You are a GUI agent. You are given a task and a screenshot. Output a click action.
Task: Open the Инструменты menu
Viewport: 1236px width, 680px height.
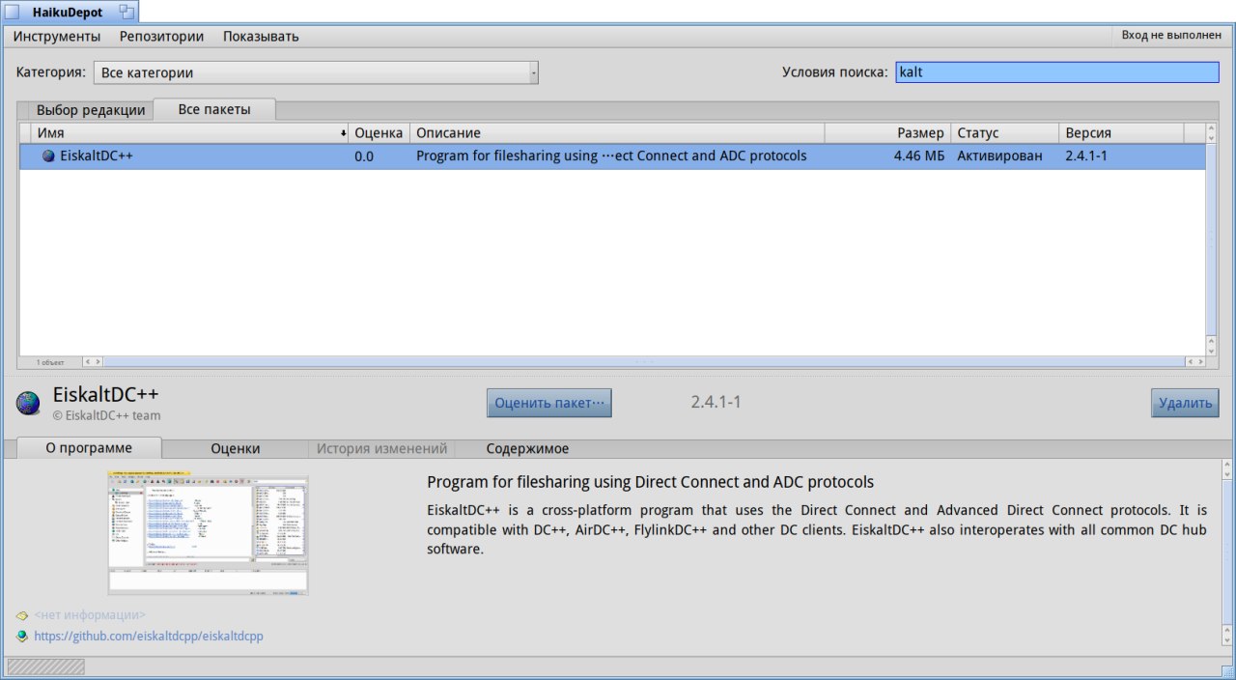point(57,37)
